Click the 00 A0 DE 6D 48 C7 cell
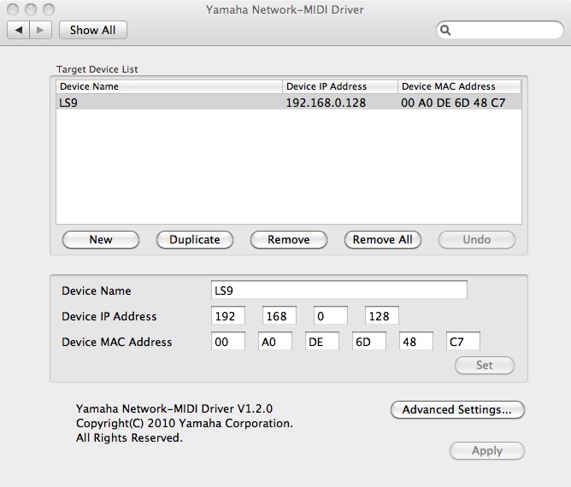 453,103
